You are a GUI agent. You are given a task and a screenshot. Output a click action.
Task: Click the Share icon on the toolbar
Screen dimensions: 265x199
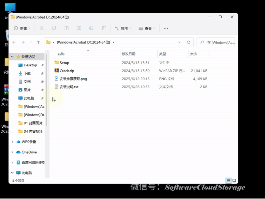pos(91,28)
